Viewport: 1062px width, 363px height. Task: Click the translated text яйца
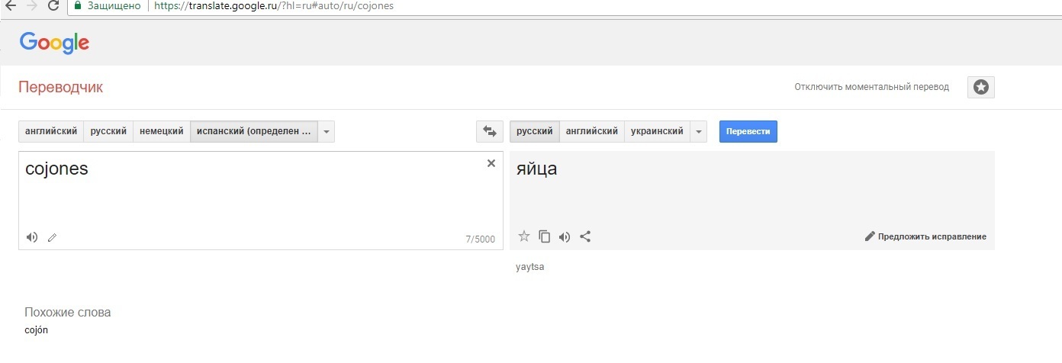tap(537, 169)
